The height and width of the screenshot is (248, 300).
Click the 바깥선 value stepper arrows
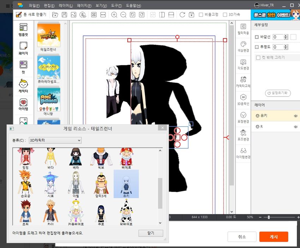[x=286, y=37]
